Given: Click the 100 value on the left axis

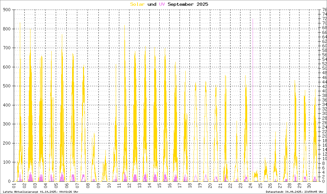Looking at the screenshot, I should pyautogui.click(x=7, y=162).
